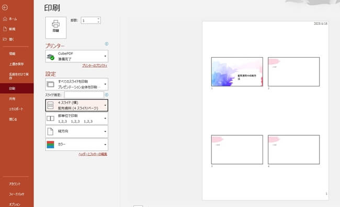Image resolution: width=340 pixels, height=207 pixels.
Task: Click the 部数 copies number field
Action: (x=89, y=20)
